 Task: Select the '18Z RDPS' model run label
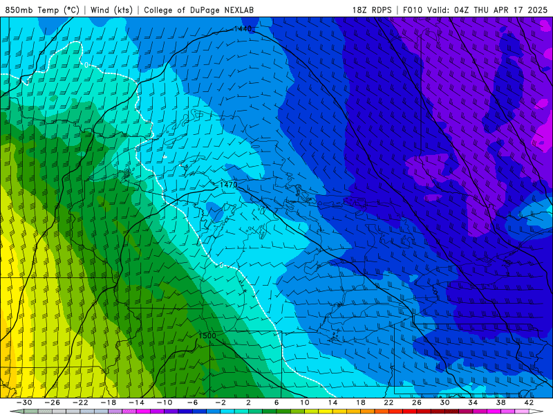pyautogui.click(x=372, y=10)
